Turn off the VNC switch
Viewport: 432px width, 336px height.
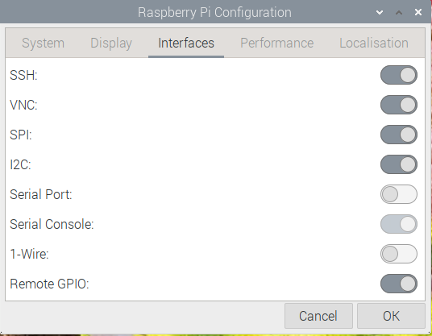point(399,105)
